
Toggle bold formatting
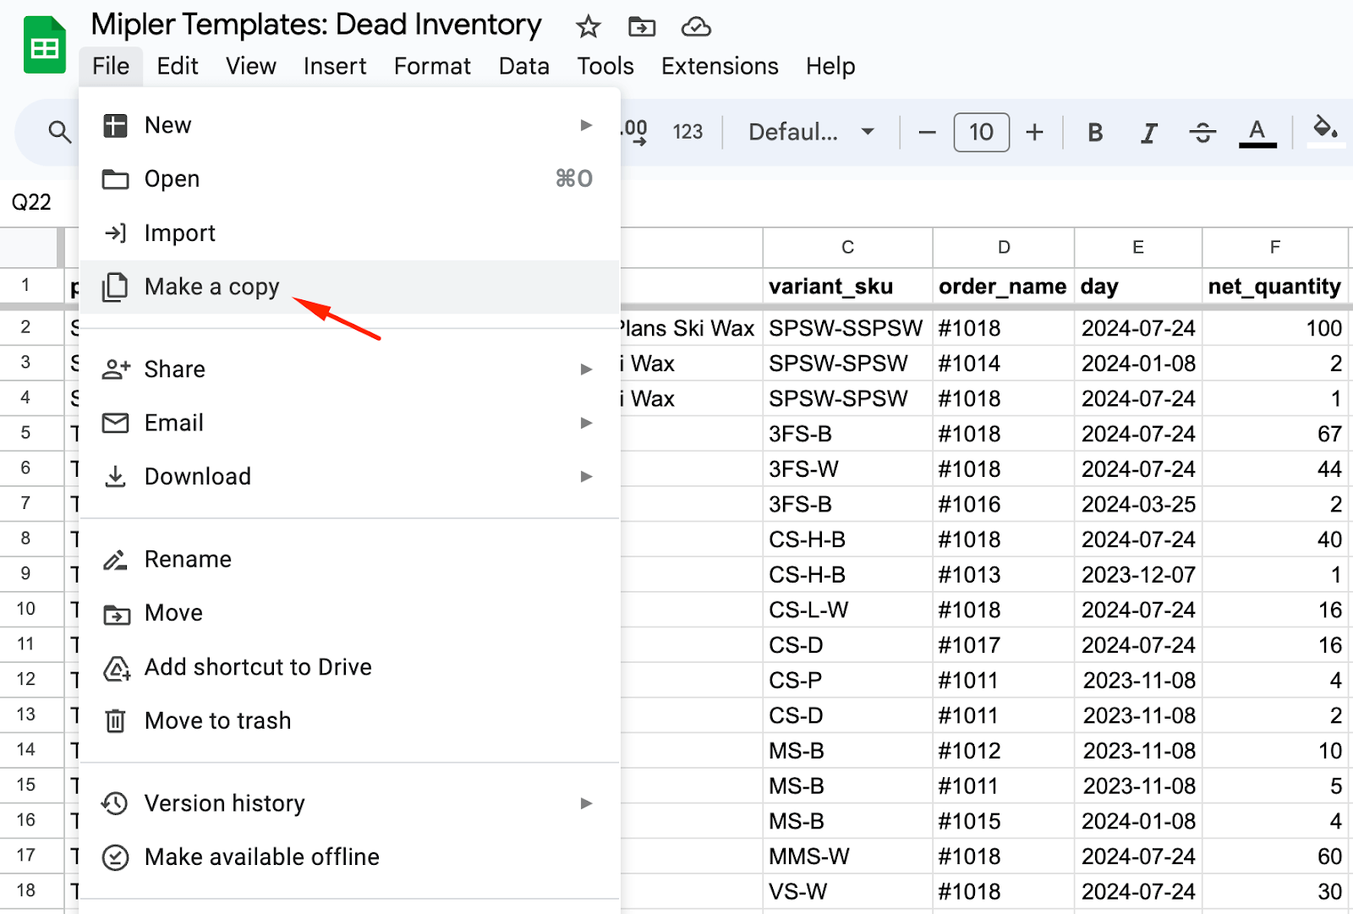(x=1095, y=132)
